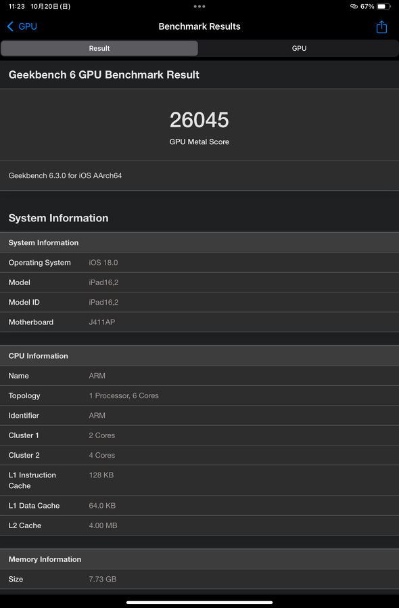Tap the back chevron arrow
399x608 pixels.
pyautogui.click(x=9, y=26)
